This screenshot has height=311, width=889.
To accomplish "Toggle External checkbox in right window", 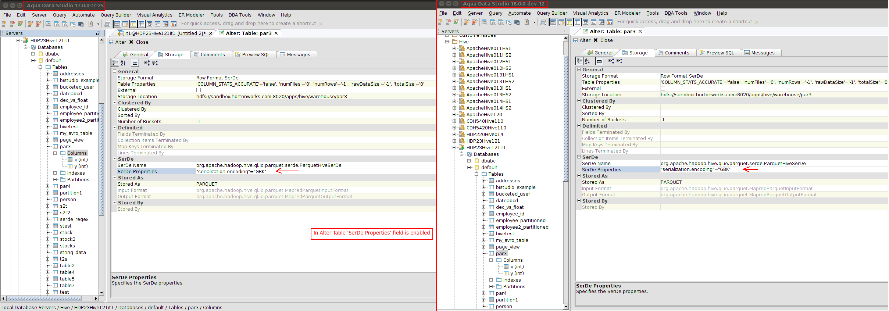I will (663, 88).
